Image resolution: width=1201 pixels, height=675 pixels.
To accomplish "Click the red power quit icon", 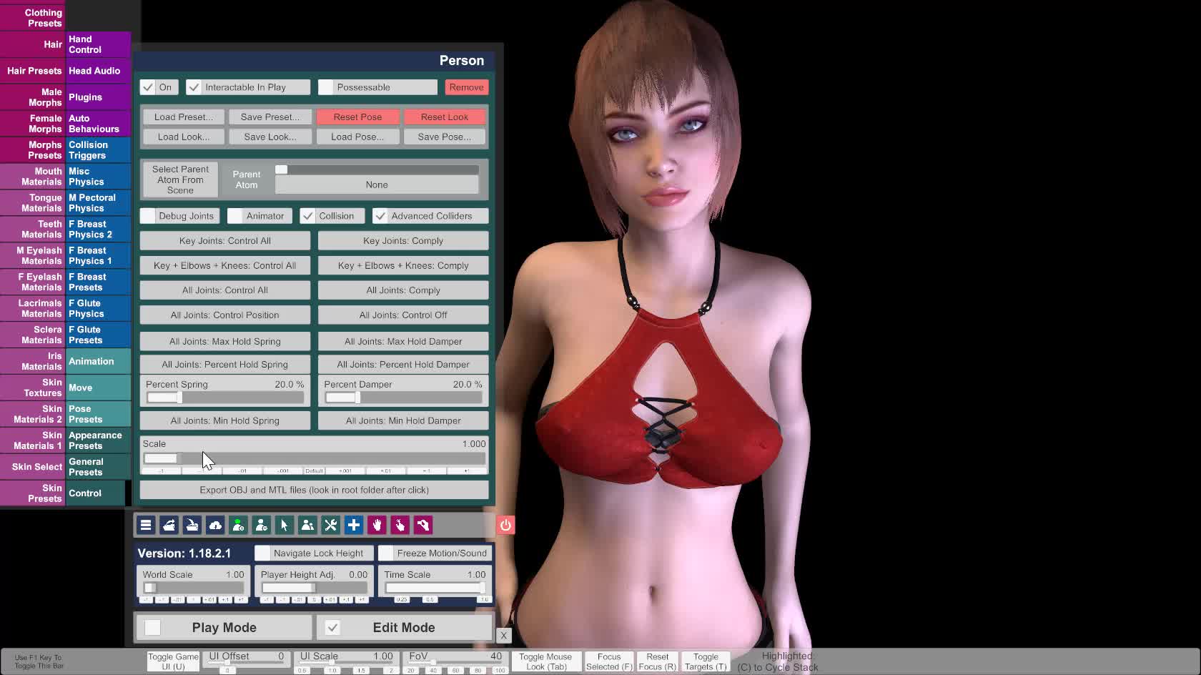I will [x=505, y=526].
